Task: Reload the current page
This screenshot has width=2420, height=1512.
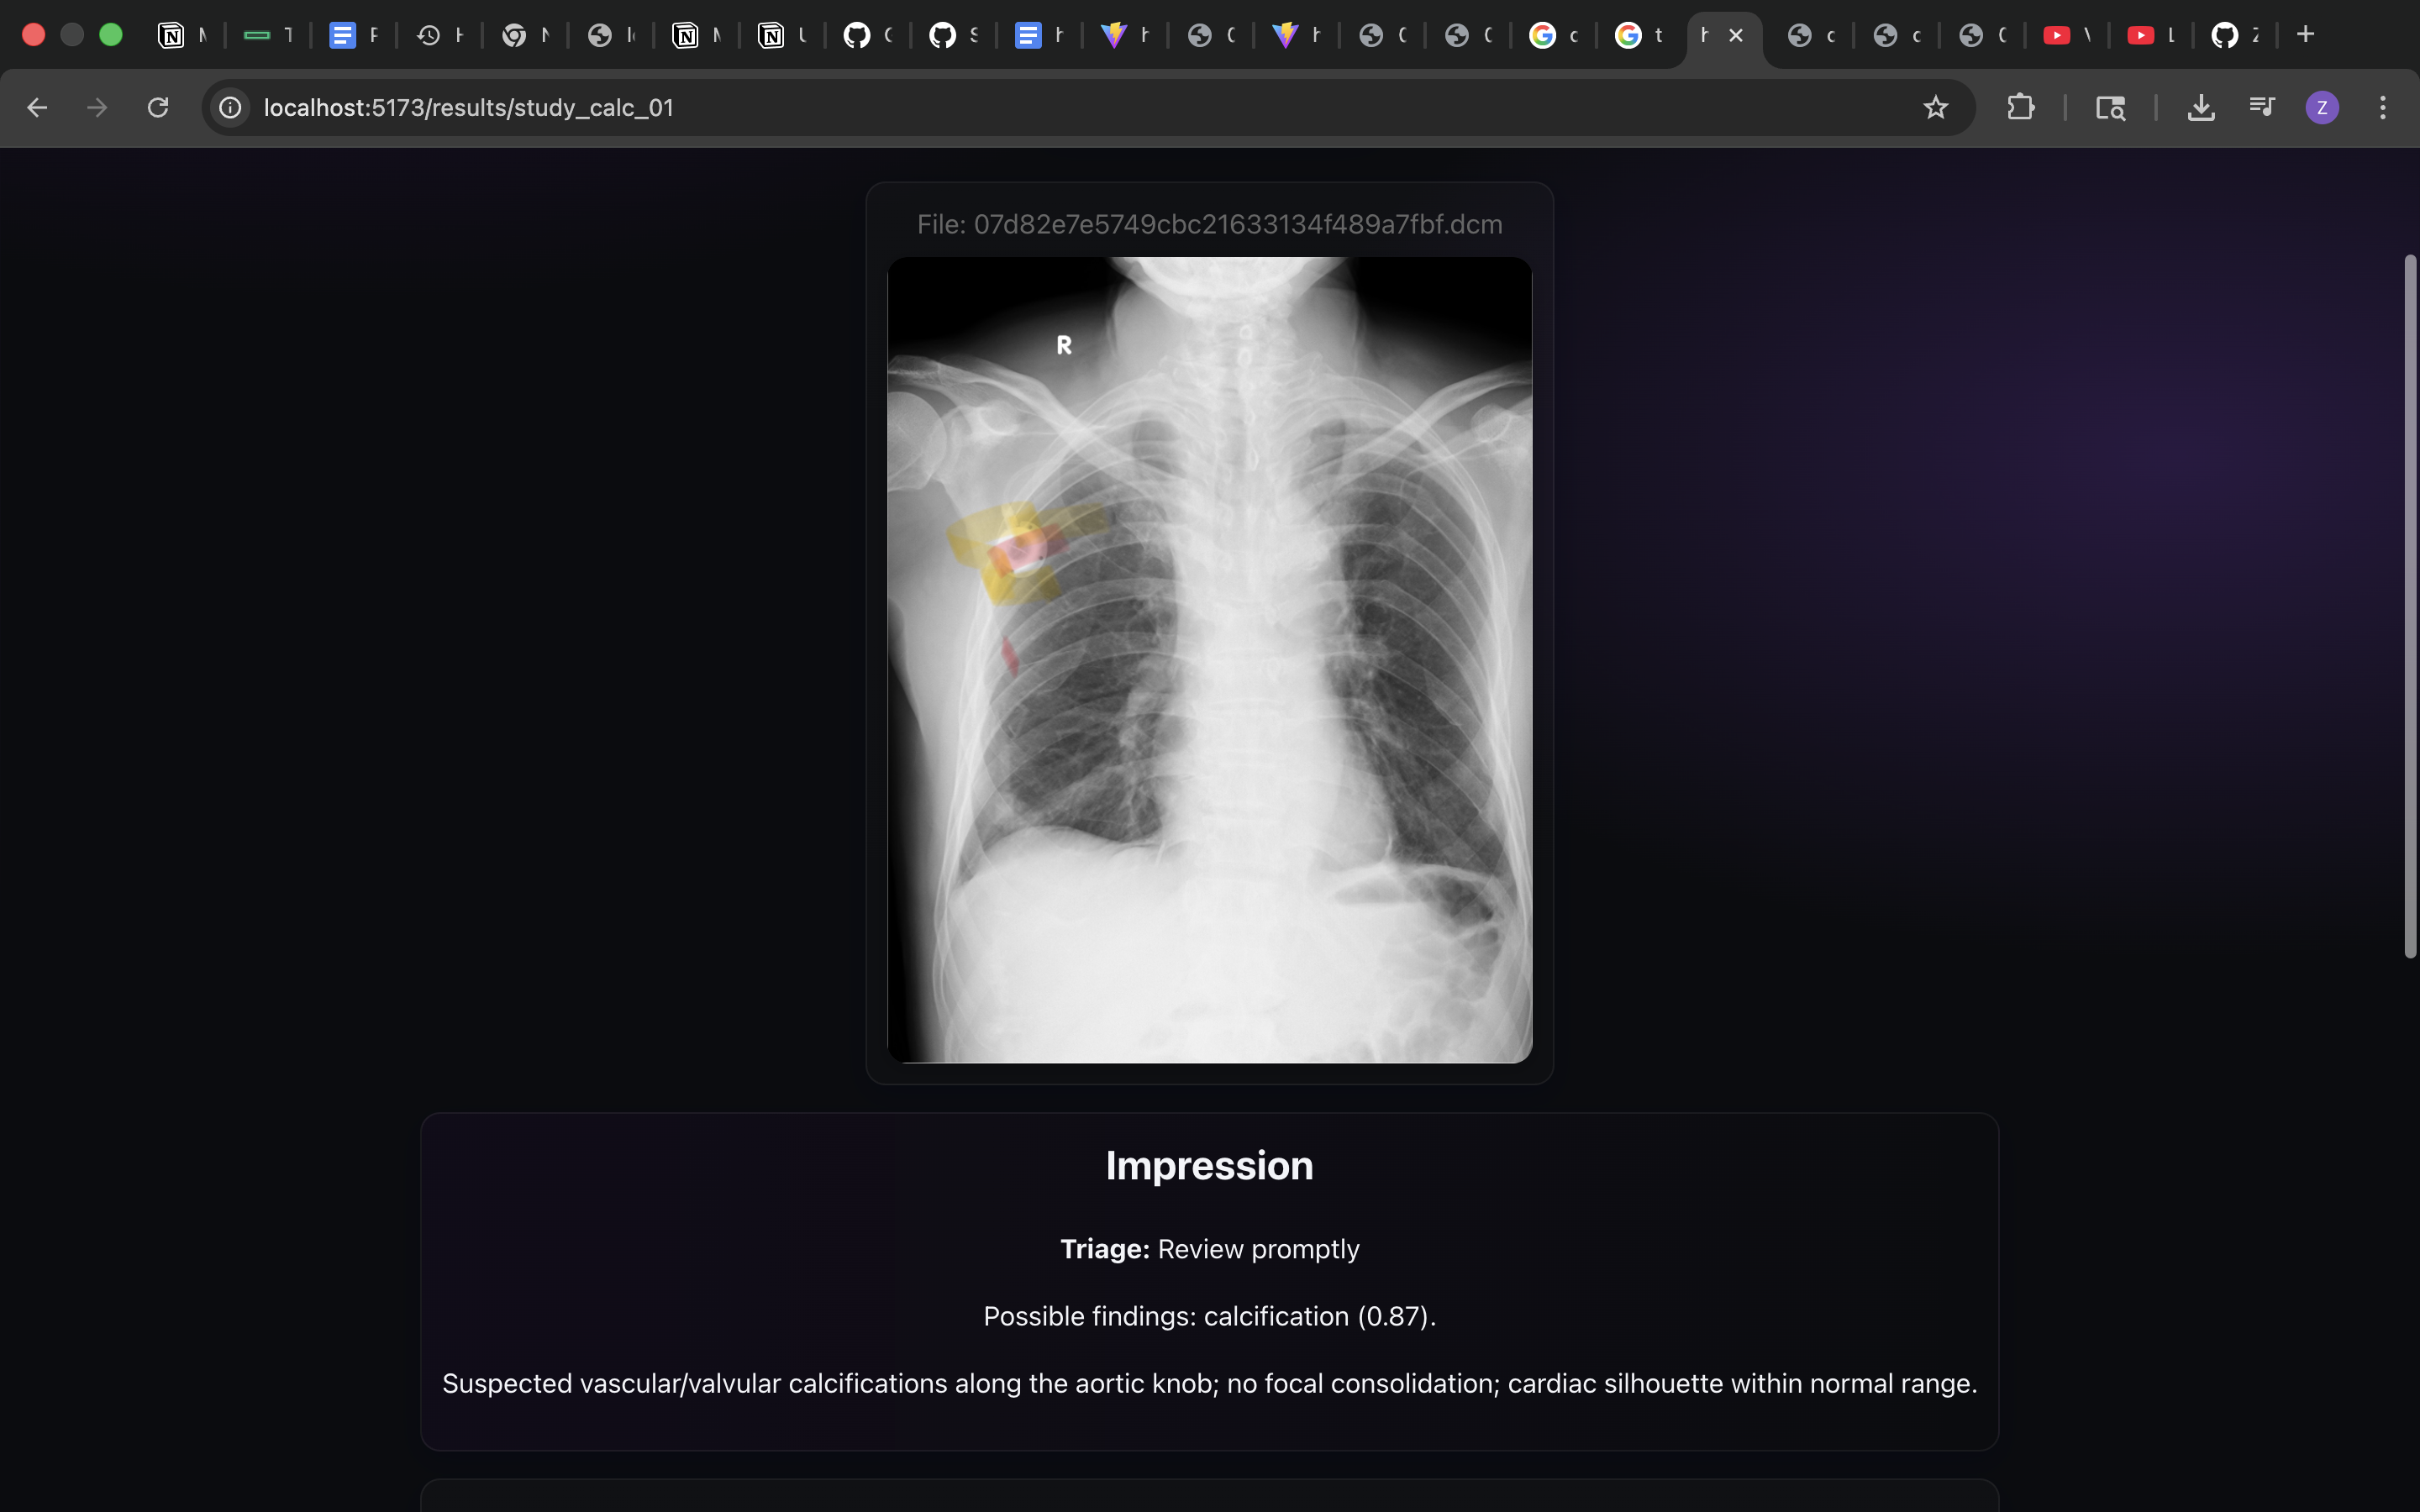Action: pyautogui.click(x=158, y=107)
